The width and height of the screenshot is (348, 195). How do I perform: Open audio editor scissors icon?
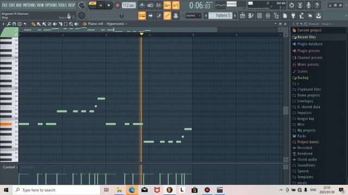(x=300, y=5)
